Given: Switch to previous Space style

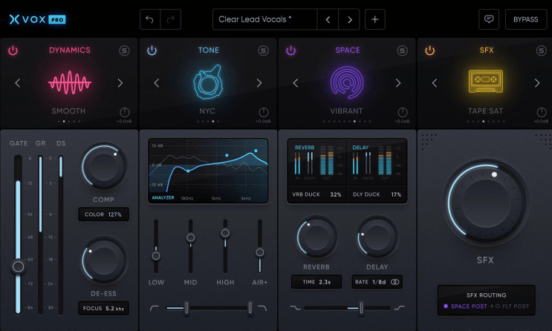Looking at the screenshot, I should pos(296,83).
